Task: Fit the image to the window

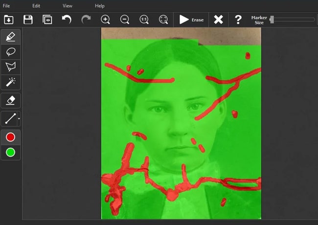Action: point(163,20)
